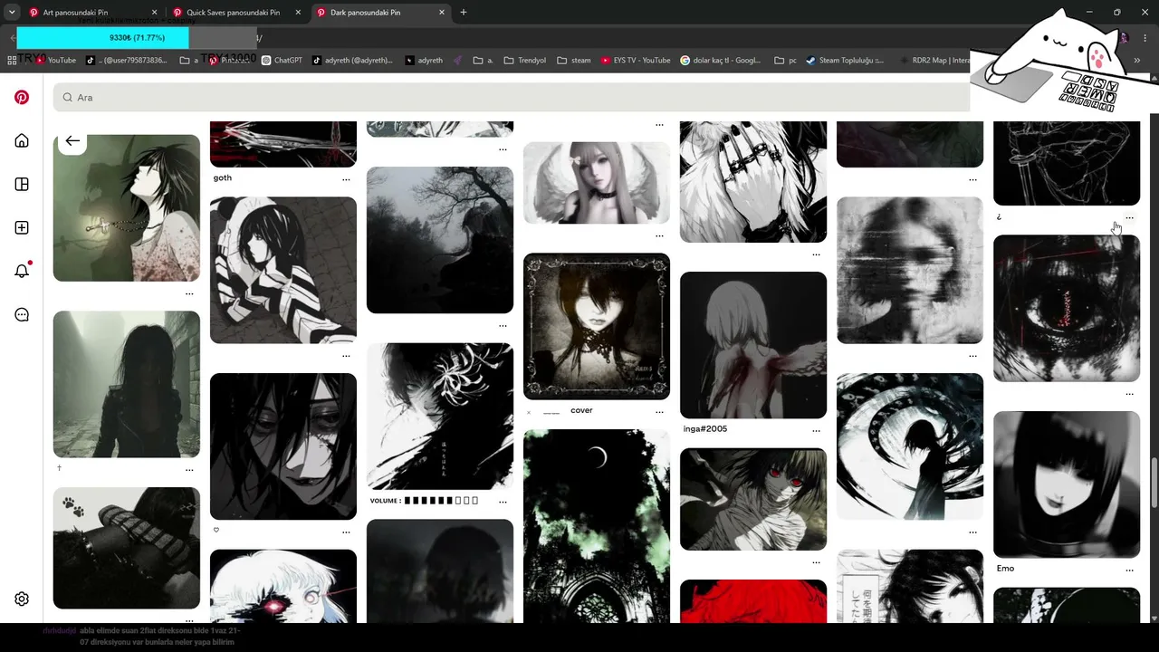Open the 'Emo' black-haired girl pin image
Image resolution: width=1159 pixels, height=652 pixels.
1067,484
